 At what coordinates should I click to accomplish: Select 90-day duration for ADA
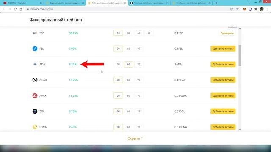(138, 64)
